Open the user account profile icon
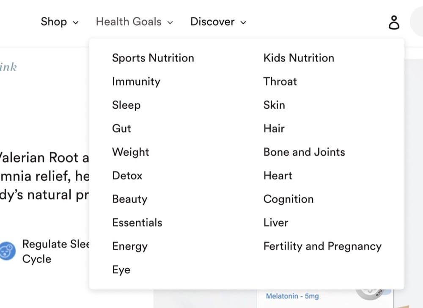Viewport: 423px width, 308px height. (394, 22)
